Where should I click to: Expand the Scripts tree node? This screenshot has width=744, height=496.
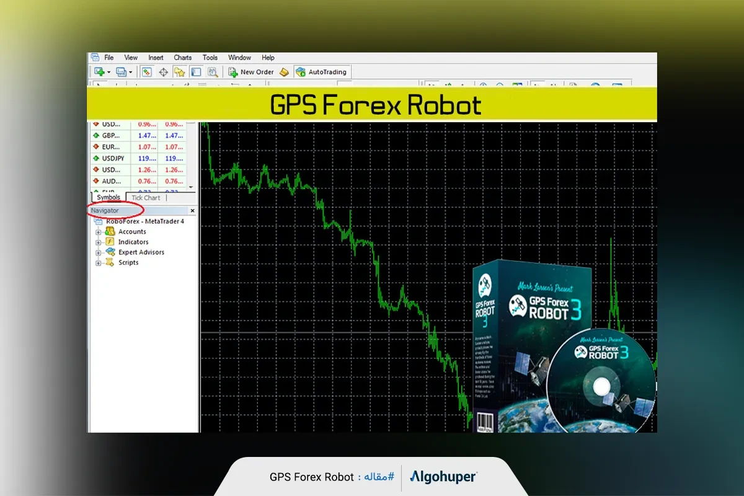point(98,263)
